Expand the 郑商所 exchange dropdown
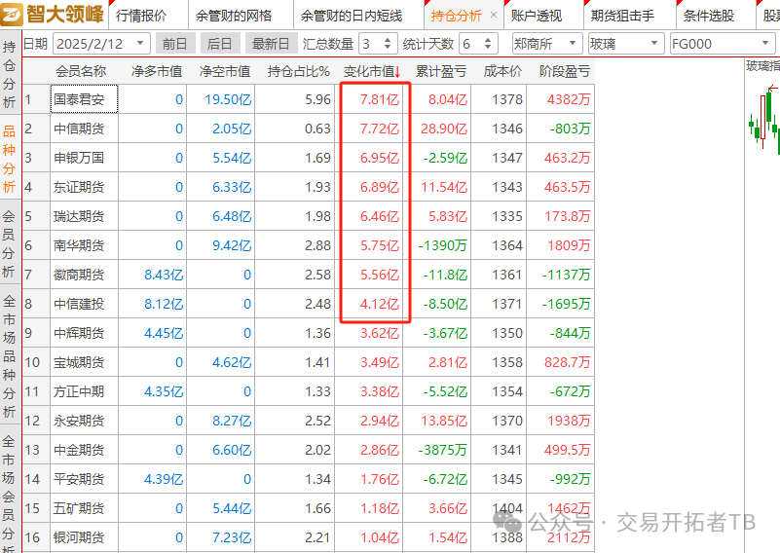The width and height of the screenshot is (780, 553). pyautogui.click(x=573, y=44)
